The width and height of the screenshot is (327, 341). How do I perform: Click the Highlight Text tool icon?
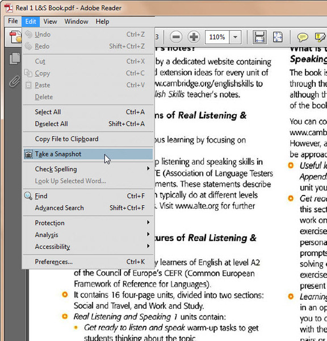(x=320, y=37)
